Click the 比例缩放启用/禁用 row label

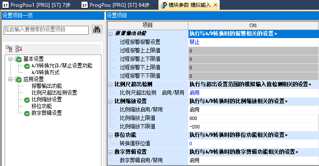141,110
